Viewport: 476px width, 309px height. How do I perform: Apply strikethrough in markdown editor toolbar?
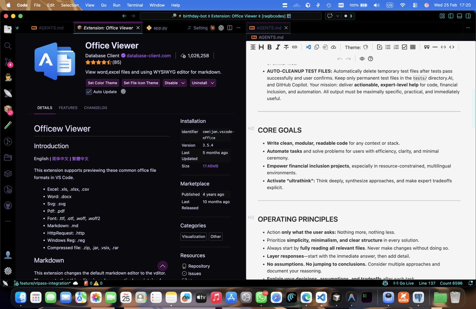click(286, 47)
